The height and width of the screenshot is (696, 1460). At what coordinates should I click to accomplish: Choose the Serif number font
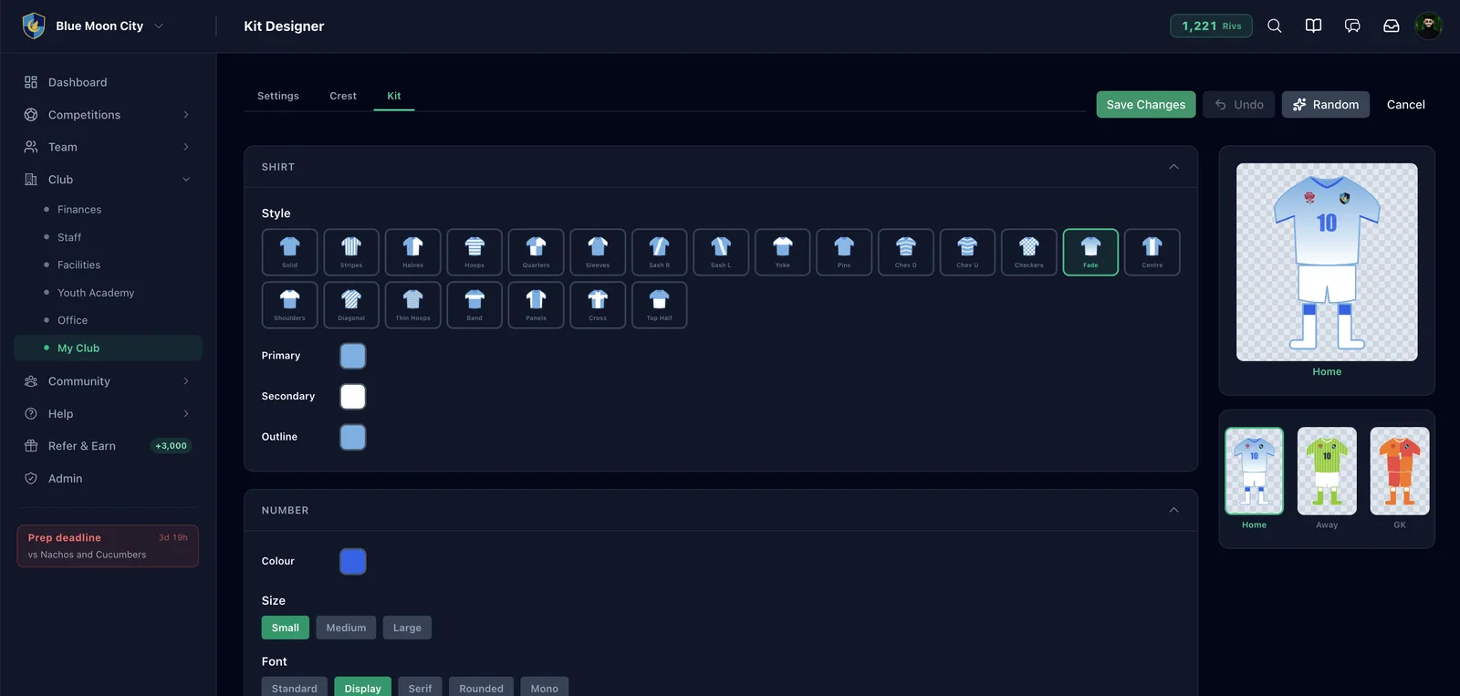tap(420, 688)
